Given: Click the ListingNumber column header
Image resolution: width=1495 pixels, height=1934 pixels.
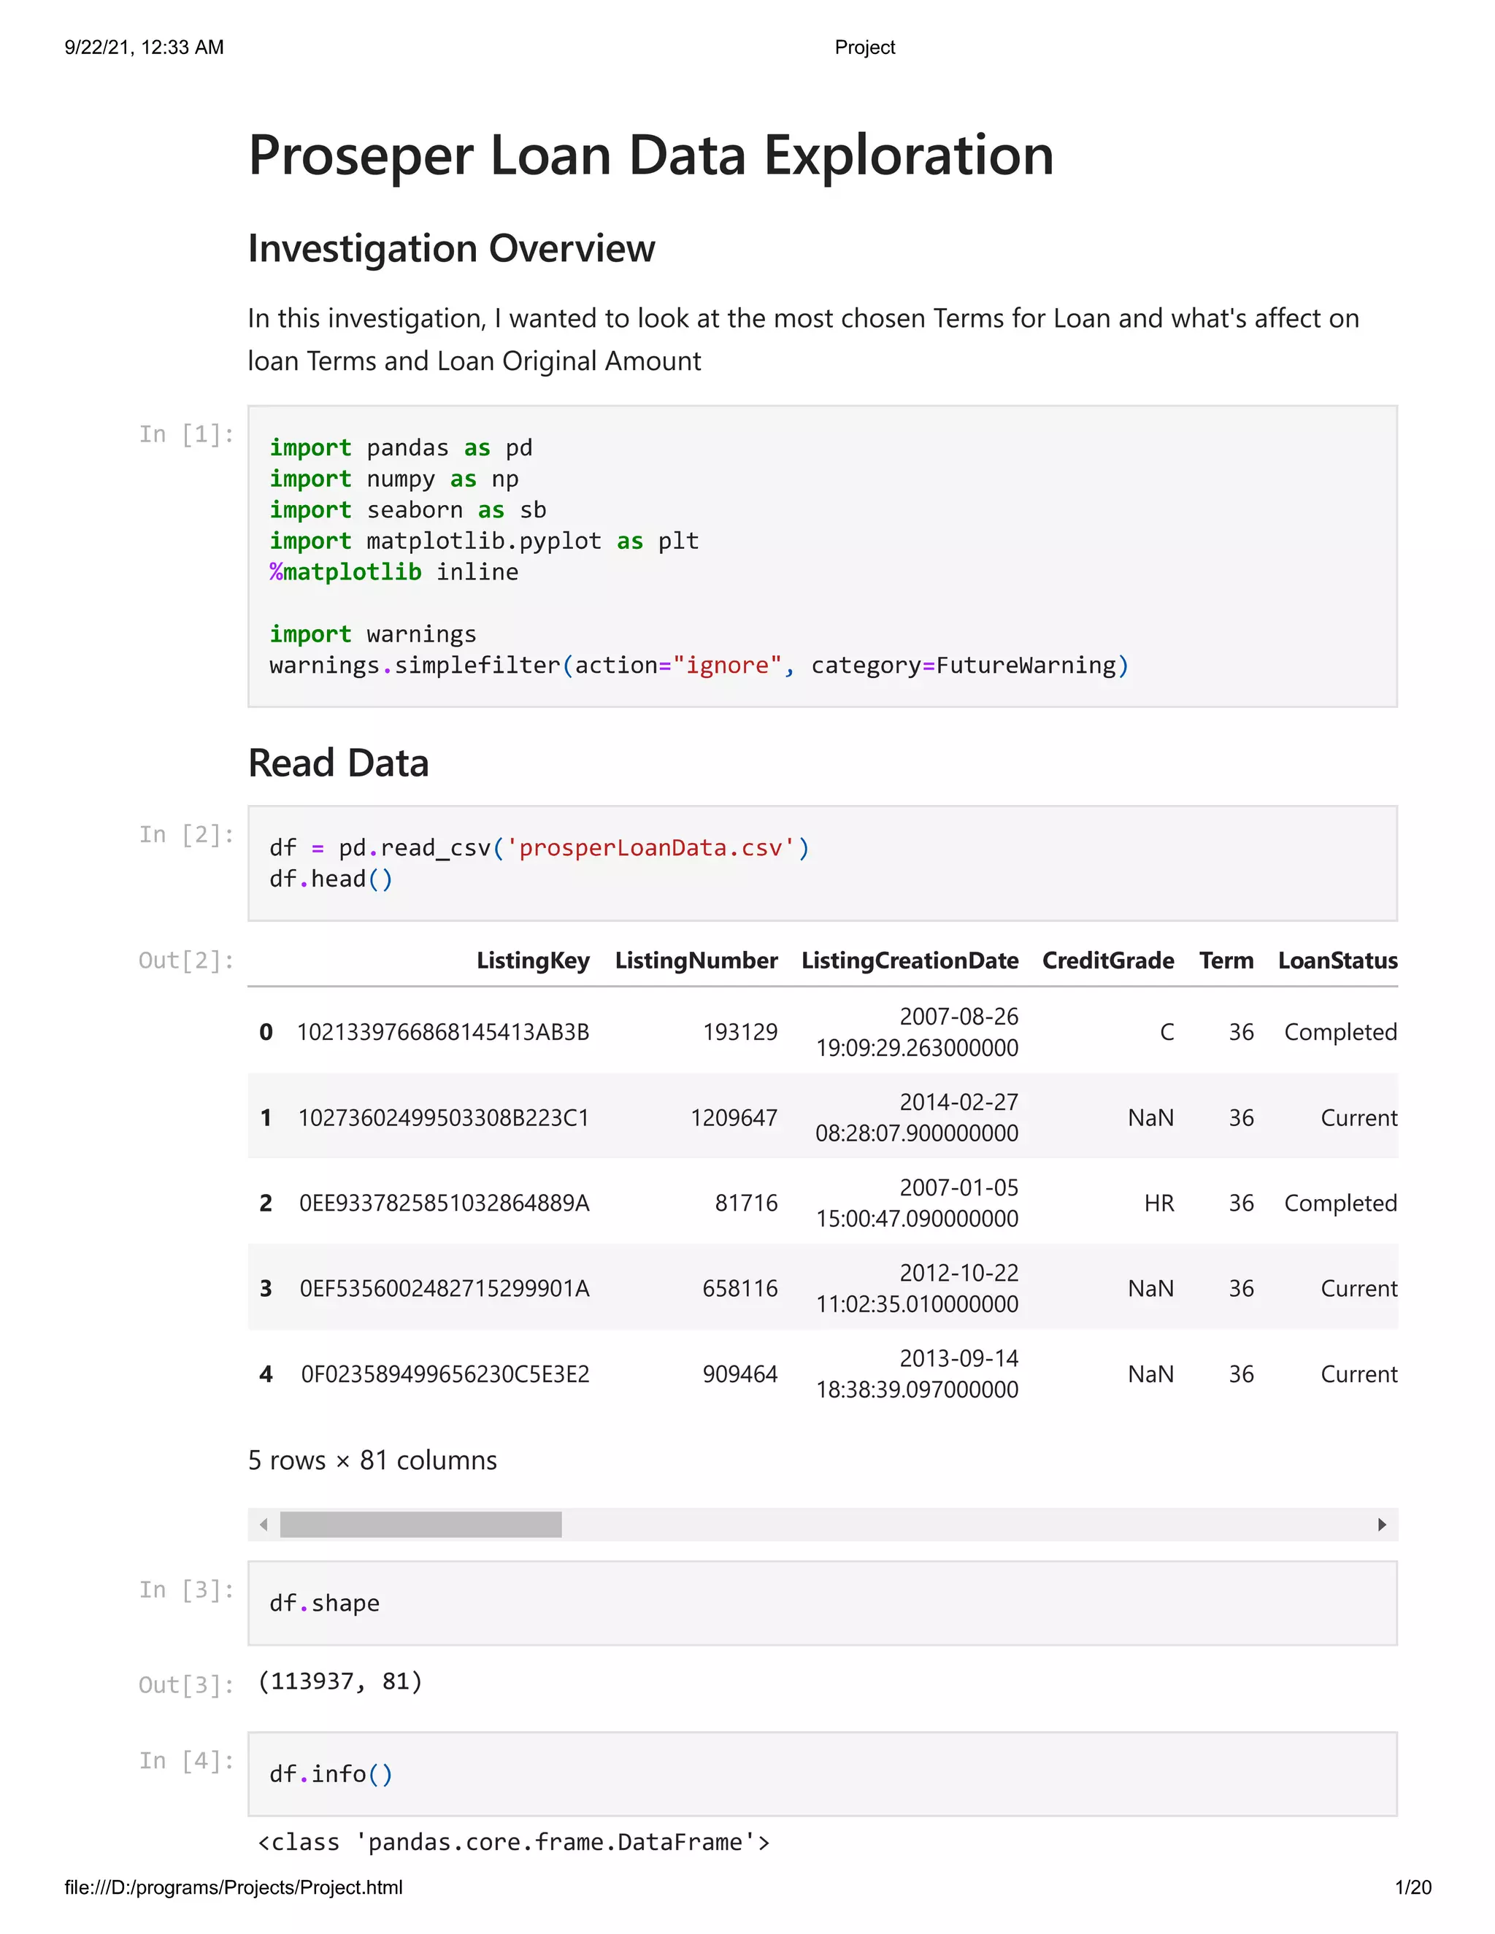Looking at the screenshot, I should [x=696, y=961].
